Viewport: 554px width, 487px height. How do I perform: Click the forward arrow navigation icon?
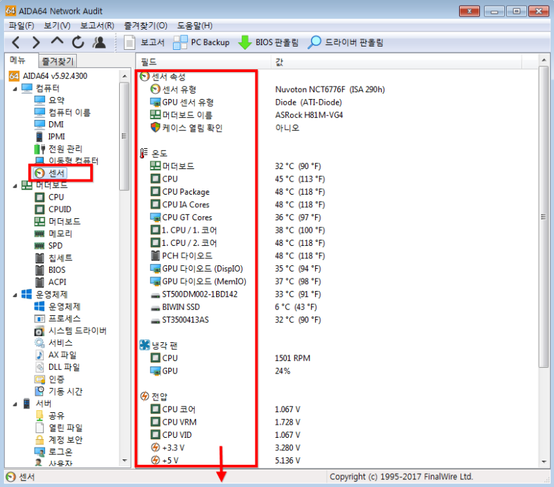(36, 42)
